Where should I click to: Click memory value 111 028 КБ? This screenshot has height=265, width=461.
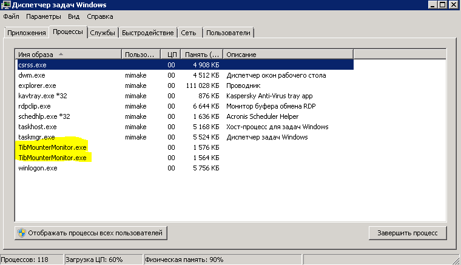[203, 86]
